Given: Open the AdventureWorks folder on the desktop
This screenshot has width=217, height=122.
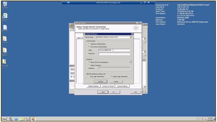Looking at the screenshot, I should click(5, 52).
